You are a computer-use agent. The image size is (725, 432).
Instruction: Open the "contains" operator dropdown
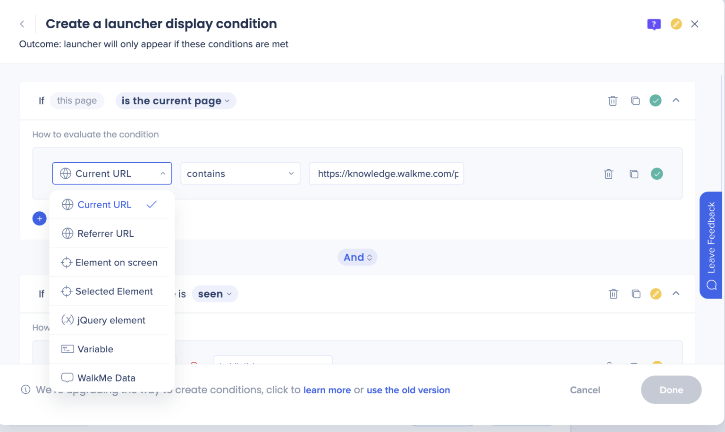[x=240, y=174]
